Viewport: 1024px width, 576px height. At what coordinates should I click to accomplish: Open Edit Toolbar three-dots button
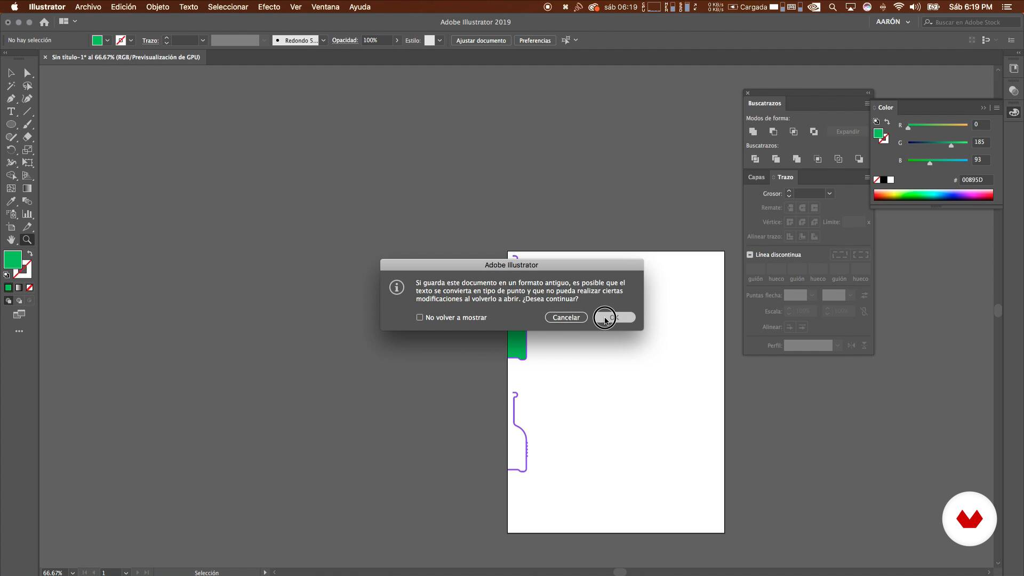pos(19,331)
